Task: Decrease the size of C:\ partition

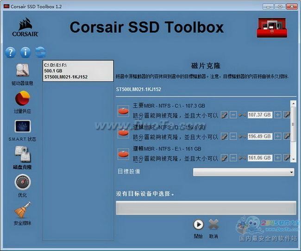Action: pos(233,115)
